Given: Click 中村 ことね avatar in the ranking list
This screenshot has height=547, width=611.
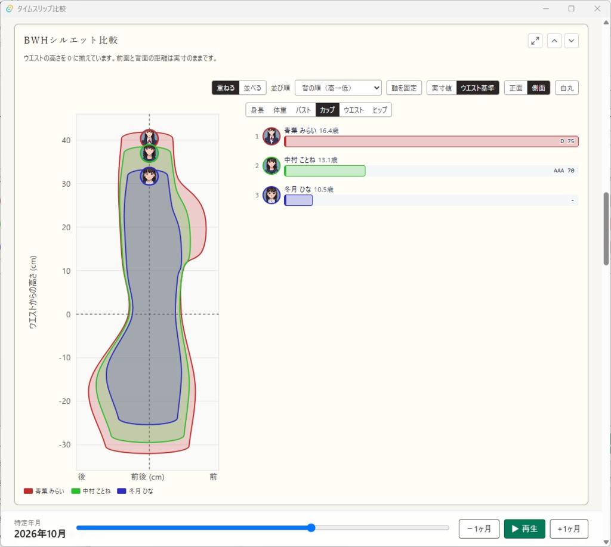Looking at the screenshot, I should [271, 166].
